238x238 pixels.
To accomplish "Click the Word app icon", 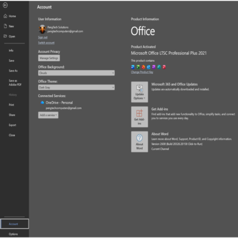I will pyautogui.click(x=133, y=67).
